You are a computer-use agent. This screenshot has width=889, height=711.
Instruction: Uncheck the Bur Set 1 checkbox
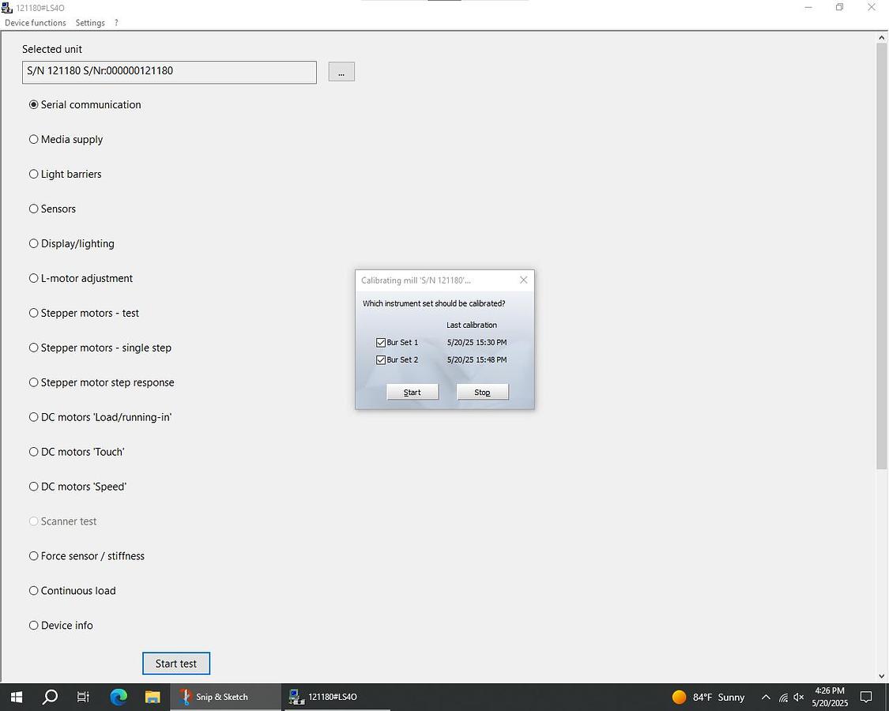click(381, 343)
